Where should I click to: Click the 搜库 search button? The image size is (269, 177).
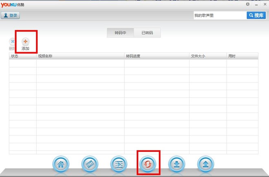click(x=256, y=15)
